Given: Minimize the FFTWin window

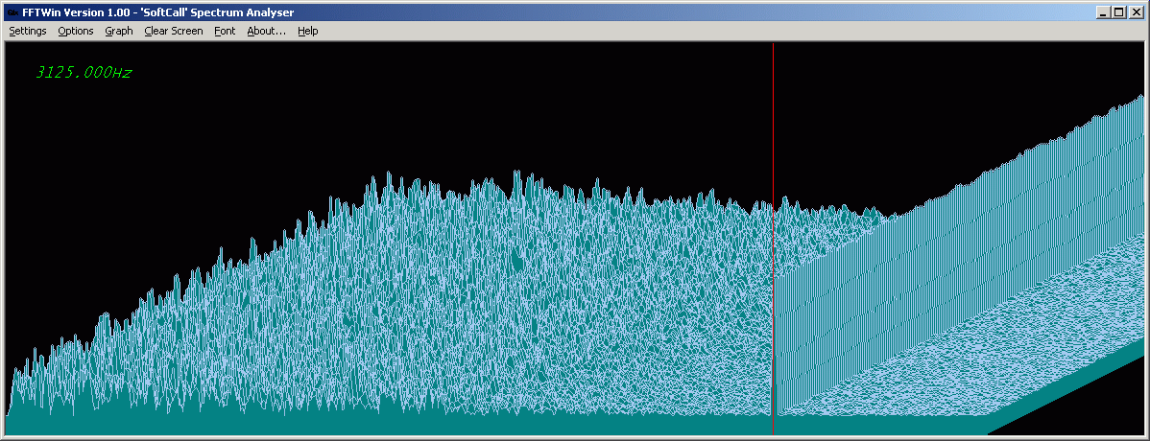Looking at the screenshot, I should (1104, 12).
